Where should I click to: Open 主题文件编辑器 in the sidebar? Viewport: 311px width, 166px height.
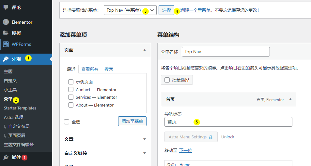(x=19, y=145)
